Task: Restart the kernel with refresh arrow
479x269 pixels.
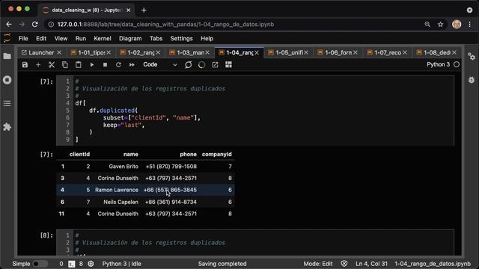Action: pos(118,65)
